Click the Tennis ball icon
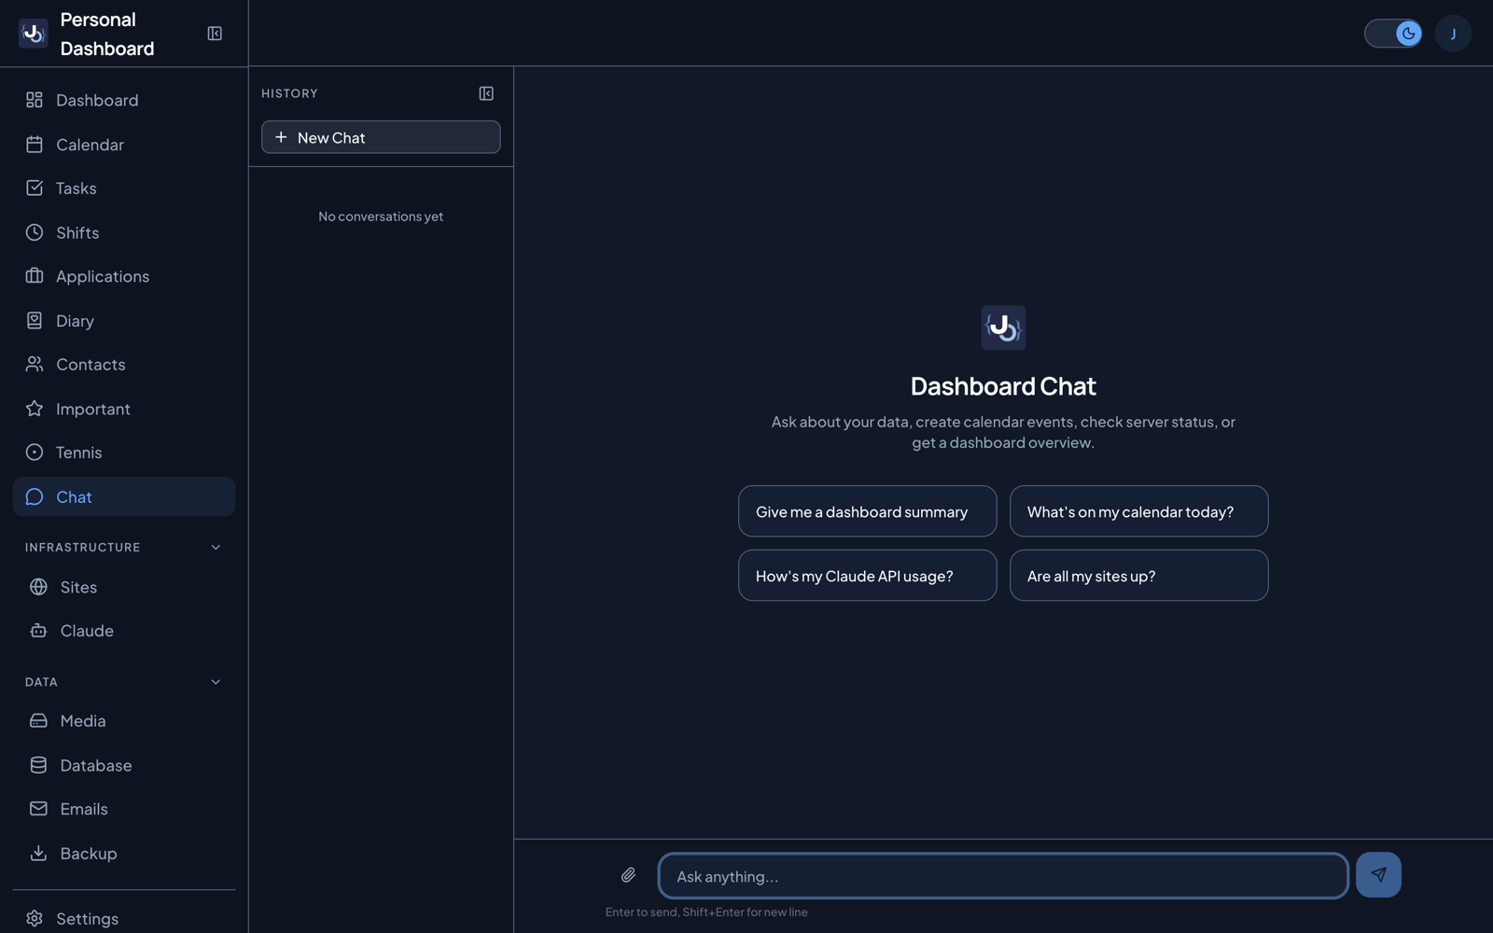This screenshot has height=933, width=1493. [35, 453]
